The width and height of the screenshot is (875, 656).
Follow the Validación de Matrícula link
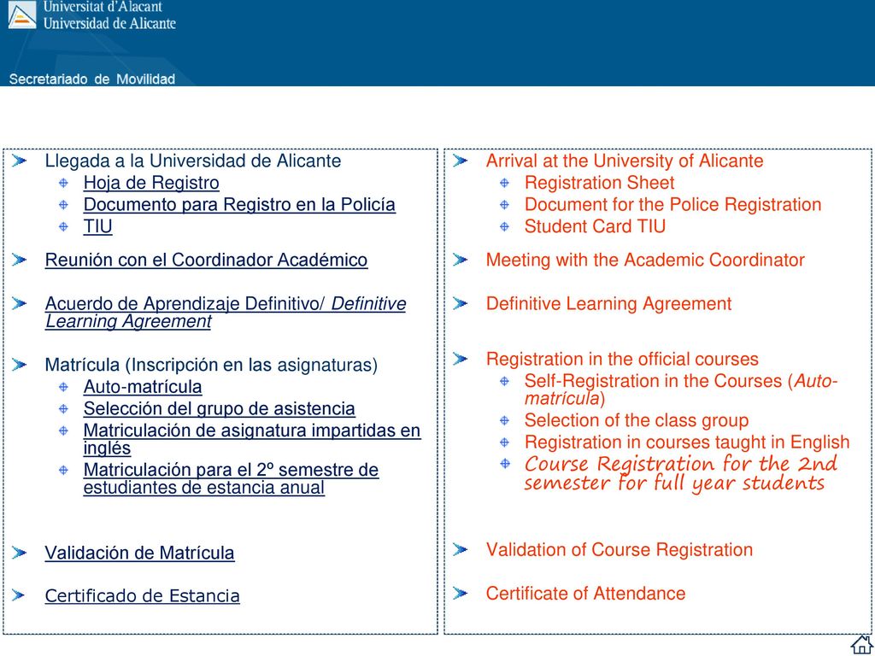click(139, 553)
